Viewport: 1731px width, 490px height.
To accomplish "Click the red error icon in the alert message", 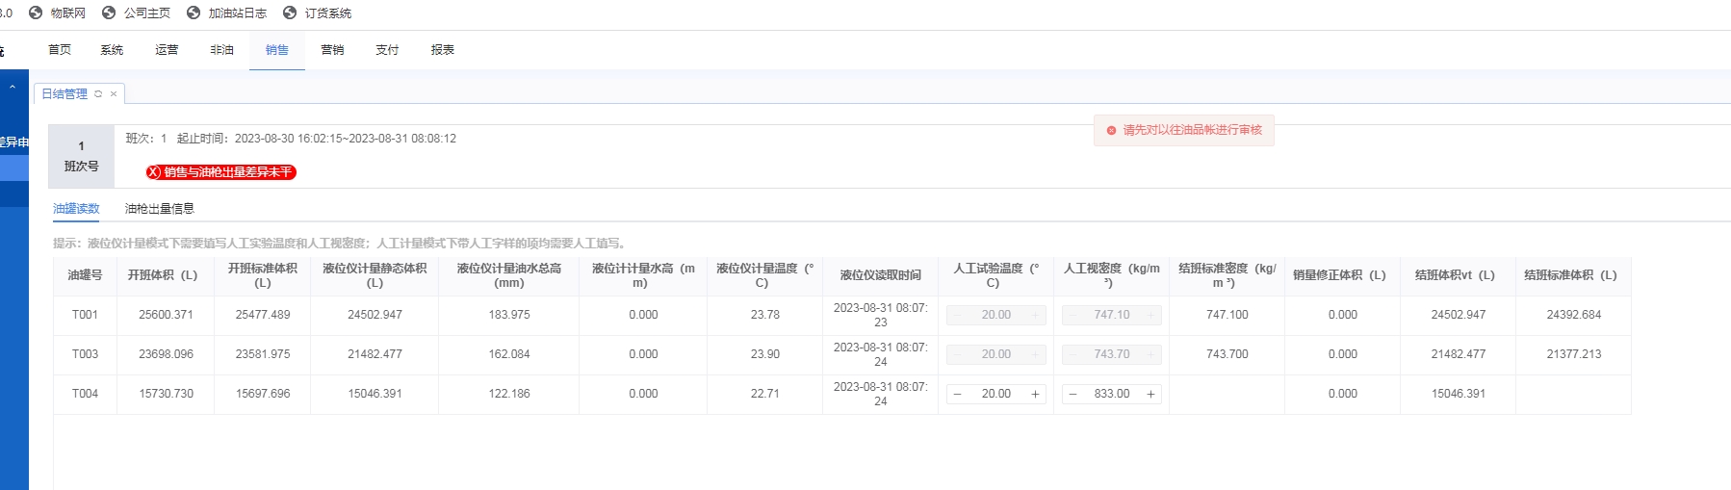I will pos(1111,130).
